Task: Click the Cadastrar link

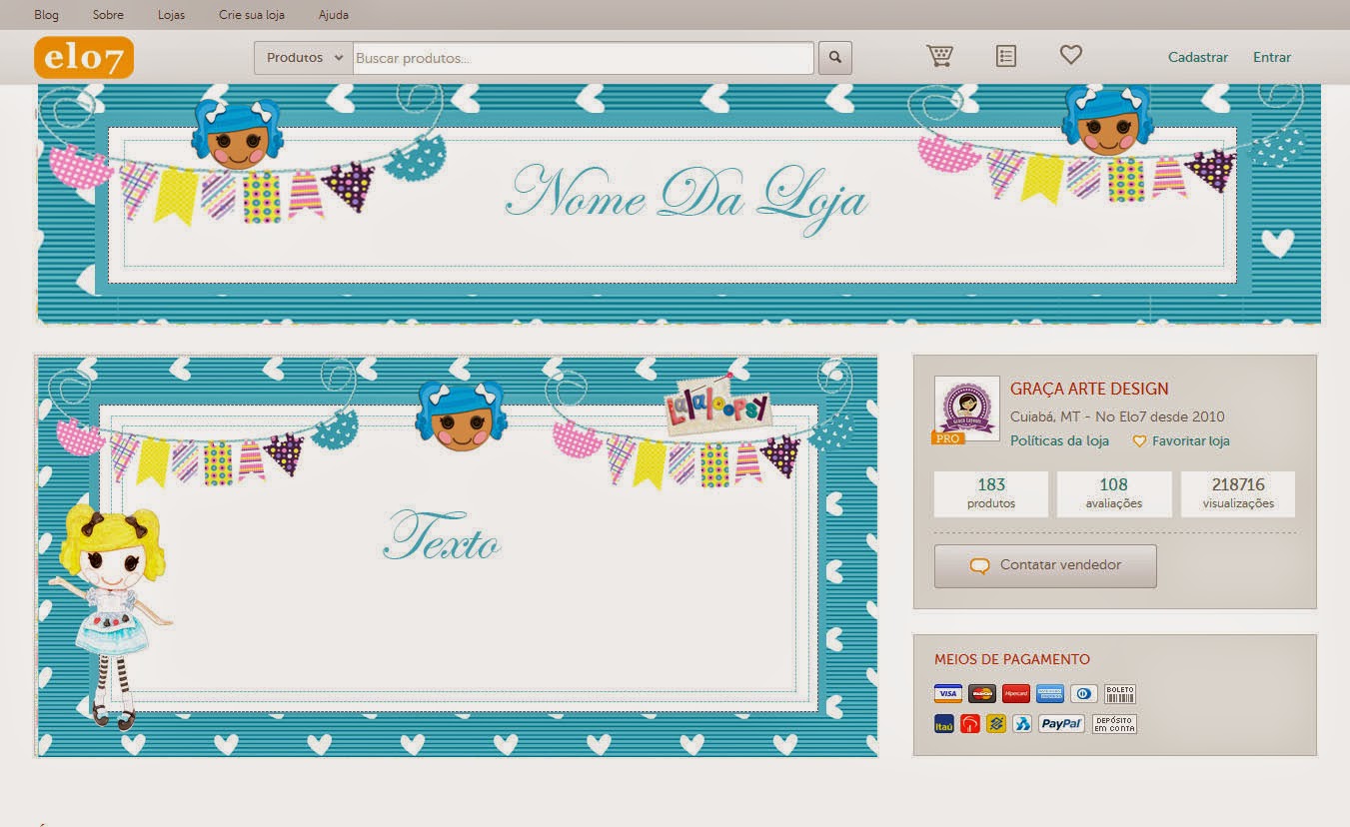Action: coord(1198,57)
